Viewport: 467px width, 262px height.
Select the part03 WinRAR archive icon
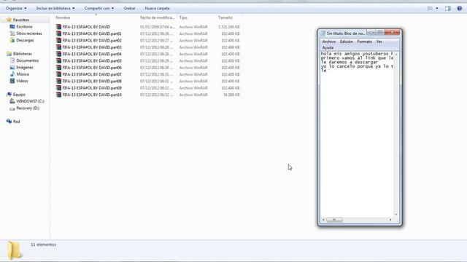(x=58, y=47)
